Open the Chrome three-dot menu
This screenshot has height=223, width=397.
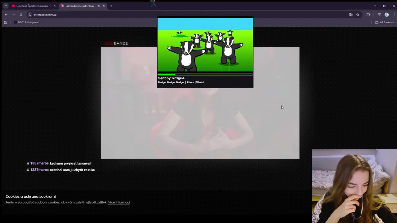394,15
